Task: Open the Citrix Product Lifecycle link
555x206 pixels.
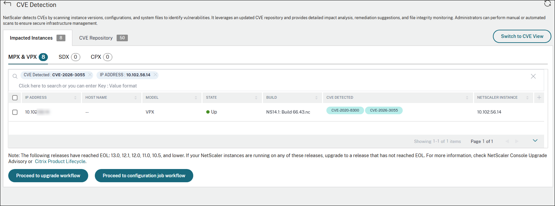Action: coord(60,161)
